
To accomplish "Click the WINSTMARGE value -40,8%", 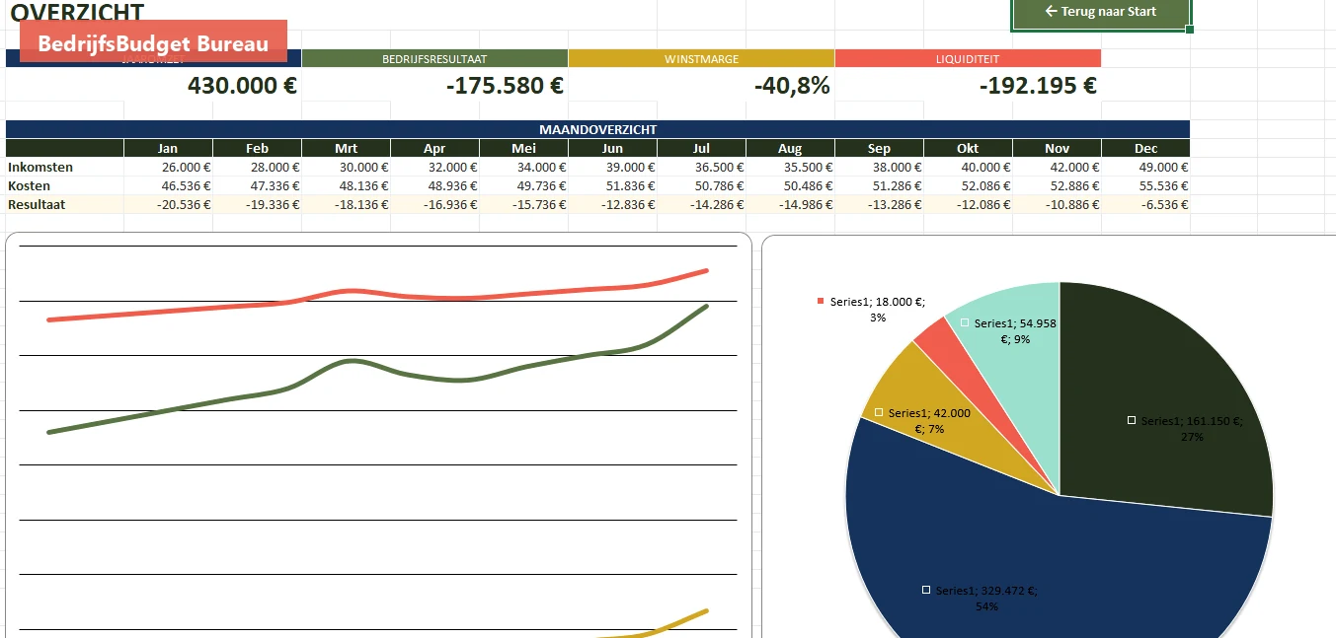I will tap(792, 86).
